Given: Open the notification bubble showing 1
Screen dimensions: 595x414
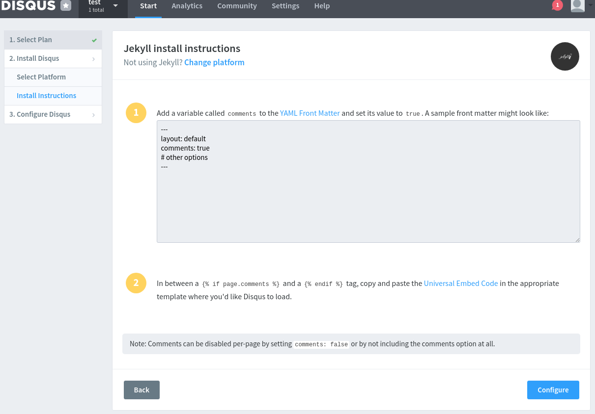Looking at the screenshot, I should [557, 5].
